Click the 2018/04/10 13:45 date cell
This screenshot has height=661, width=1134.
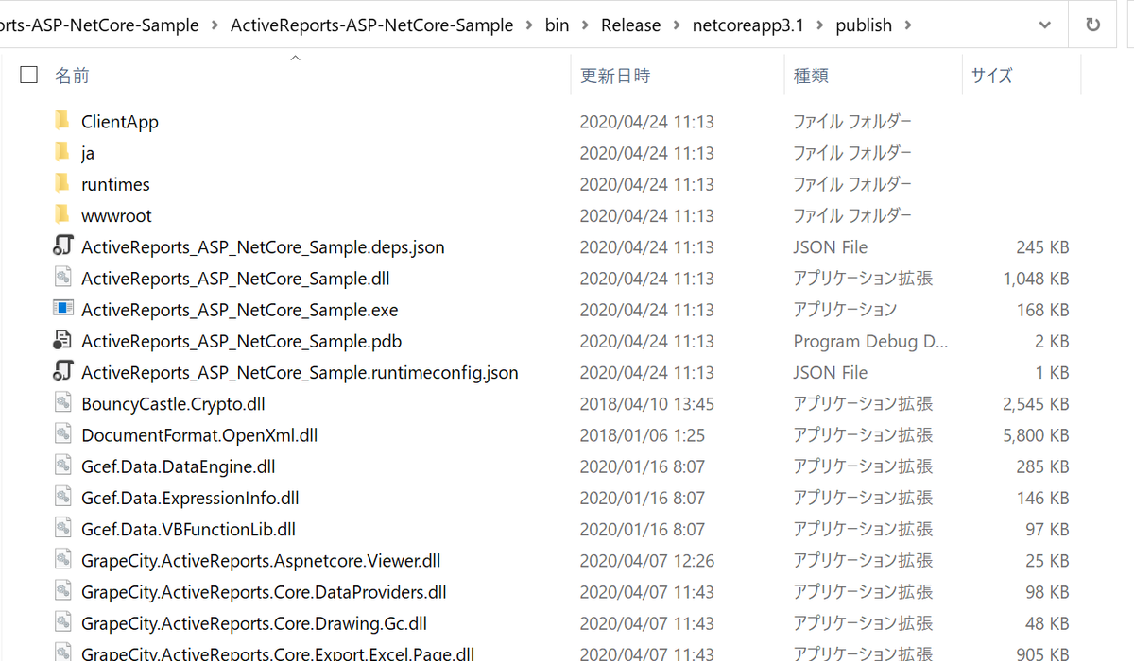tap(646, 404)
